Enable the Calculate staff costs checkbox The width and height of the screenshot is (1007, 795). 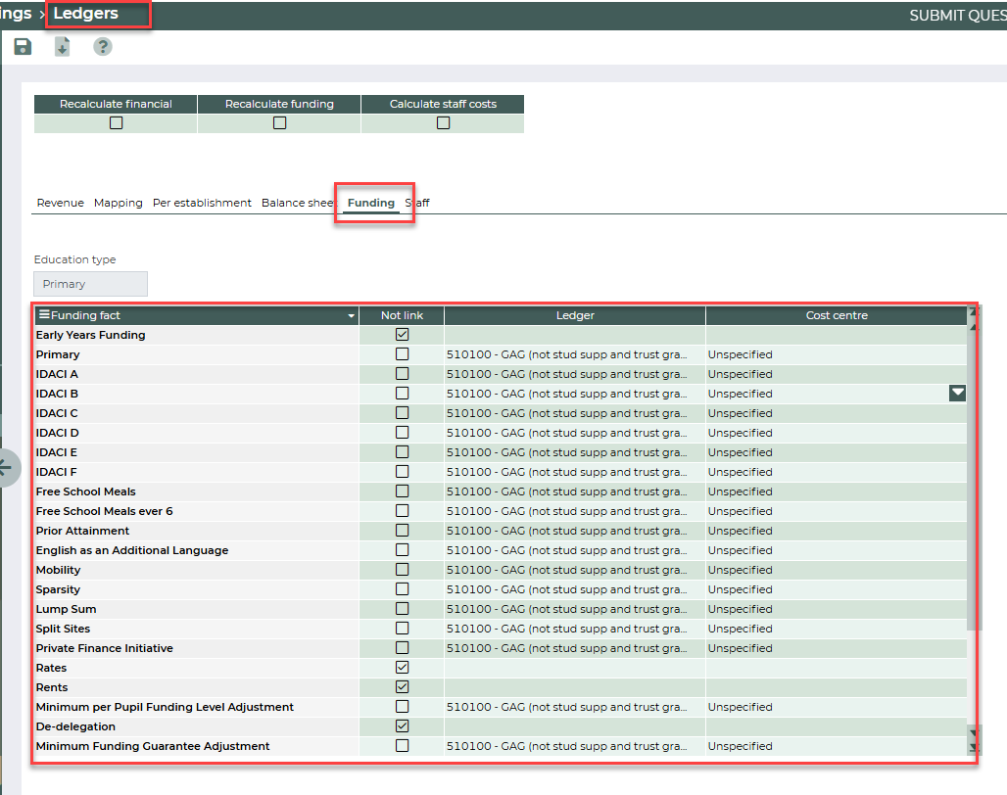[x=443, y=123]
